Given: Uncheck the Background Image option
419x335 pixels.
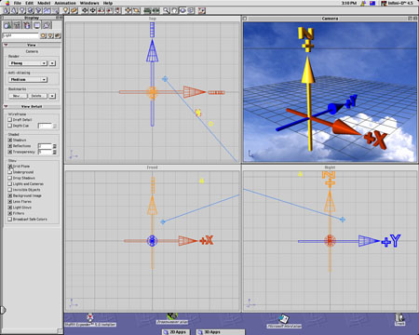Looking at the screenshot, I should (10, 195).
